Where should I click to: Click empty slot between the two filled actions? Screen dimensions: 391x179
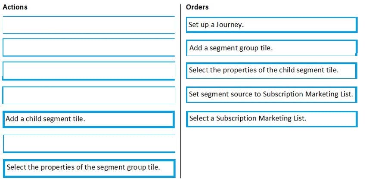[88, 143]
